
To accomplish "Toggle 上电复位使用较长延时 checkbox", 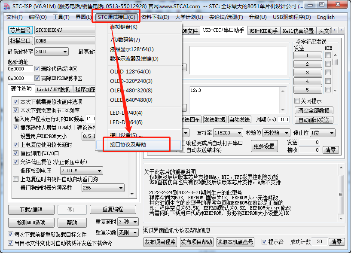I will (15, 145).
